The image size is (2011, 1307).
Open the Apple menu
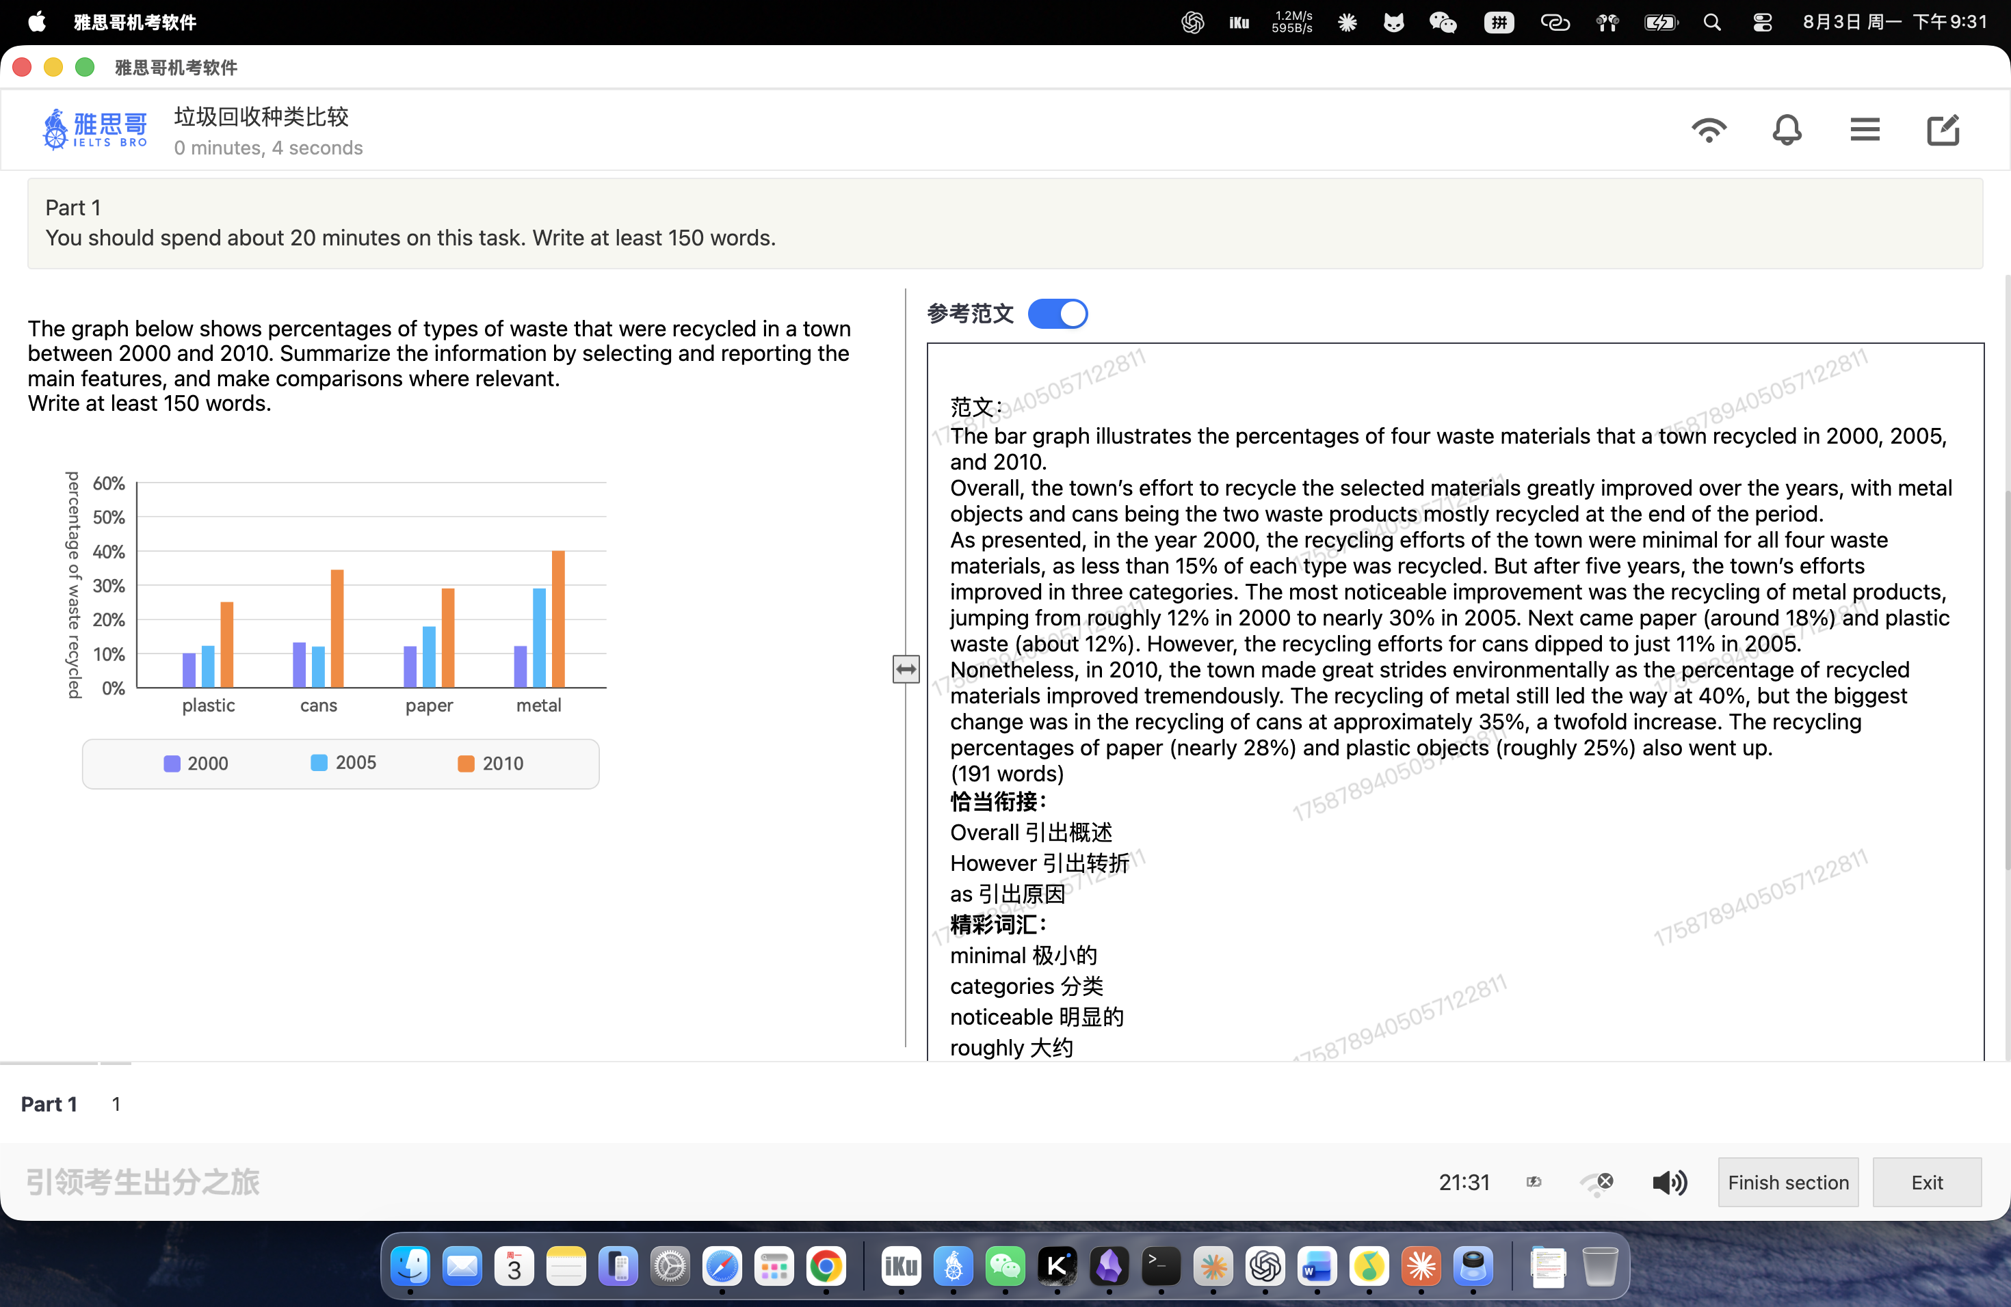[36, 22]
